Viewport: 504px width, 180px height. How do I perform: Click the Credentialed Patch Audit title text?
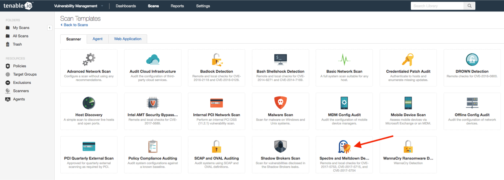(408, 71)
